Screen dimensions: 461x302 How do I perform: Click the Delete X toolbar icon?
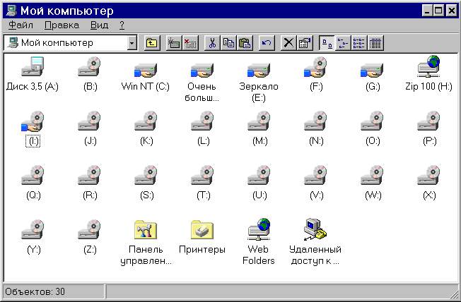[288, 43]
